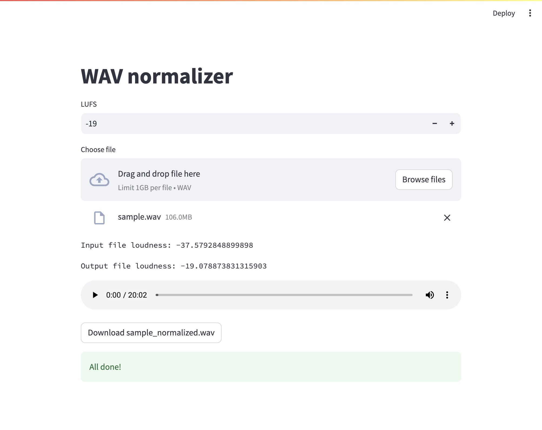Click the Input file loudness text
The width and height of the screenshot is (542, 430).
[x=167, y=245]
